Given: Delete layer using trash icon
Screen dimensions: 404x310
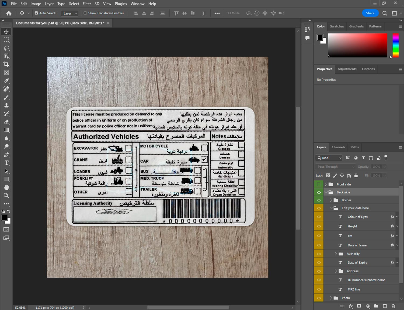Looking at the screenshot, I should pos(393,306).
